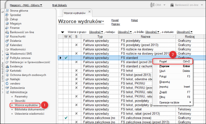This screenshot has height=124, width=206.
Task: Open statusie filter (dowolnym) dropdown
Action: tap(185, 32)
